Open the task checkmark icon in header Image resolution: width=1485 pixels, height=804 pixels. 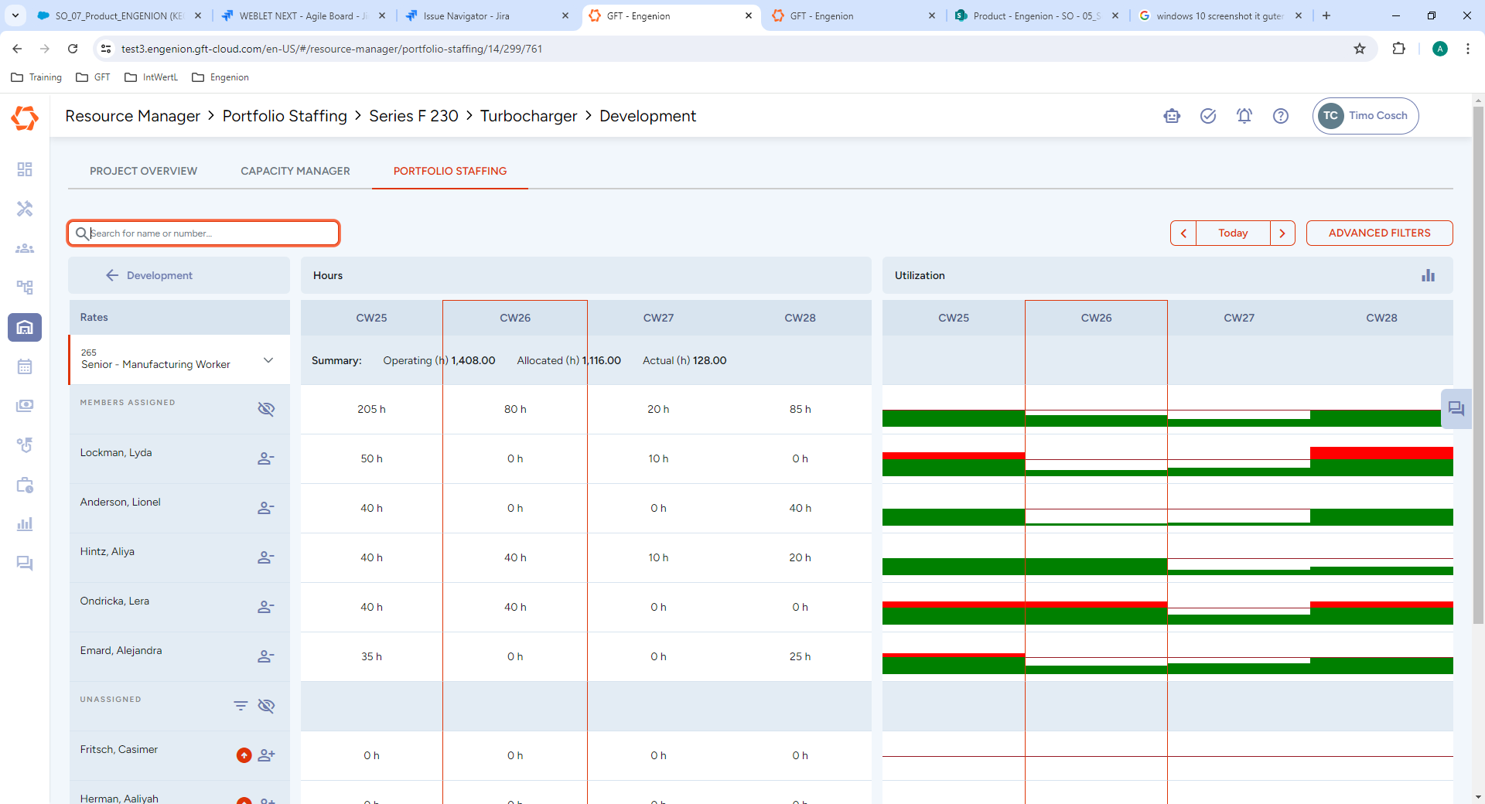tap(1208, 116)
